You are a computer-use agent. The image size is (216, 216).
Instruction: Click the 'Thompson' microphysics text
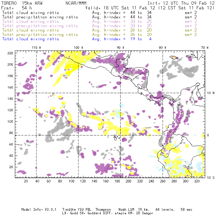click(103, 210)
